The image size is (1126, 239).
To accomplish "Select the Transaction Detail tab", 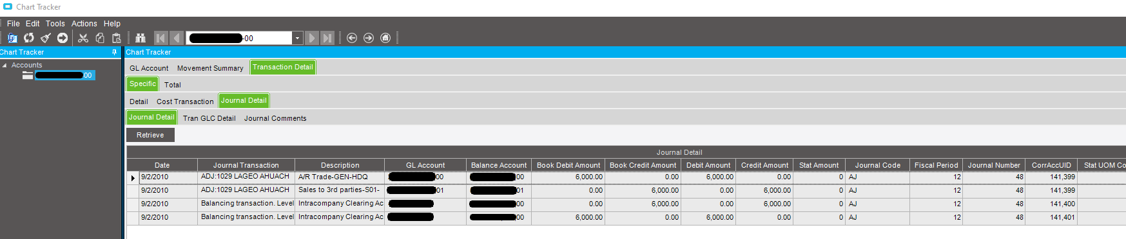I will [283, 67].
